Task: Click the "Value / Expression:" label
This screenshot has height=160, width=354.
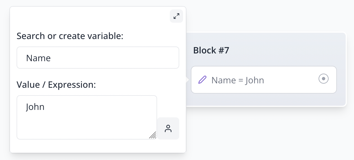Action: (x=56, y=85)
